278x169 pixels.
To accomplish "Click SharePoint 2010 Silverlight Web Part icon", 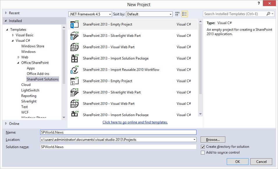I will point(75,92).
